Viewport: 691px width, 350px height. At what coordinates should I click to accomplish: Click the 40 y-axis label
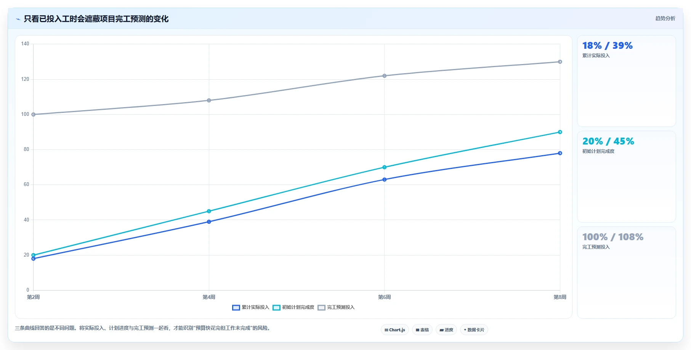click(26, 220)
